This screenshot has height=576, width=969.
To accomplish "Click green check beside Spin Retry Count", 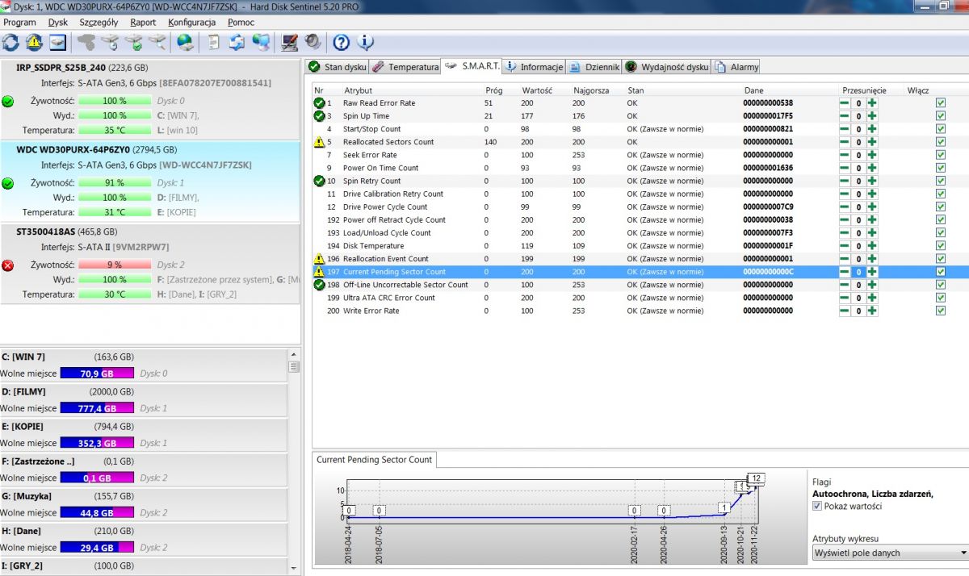I will pos(319,181).
